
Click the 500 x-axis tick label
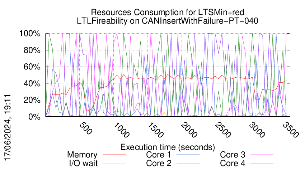(86, 128)
